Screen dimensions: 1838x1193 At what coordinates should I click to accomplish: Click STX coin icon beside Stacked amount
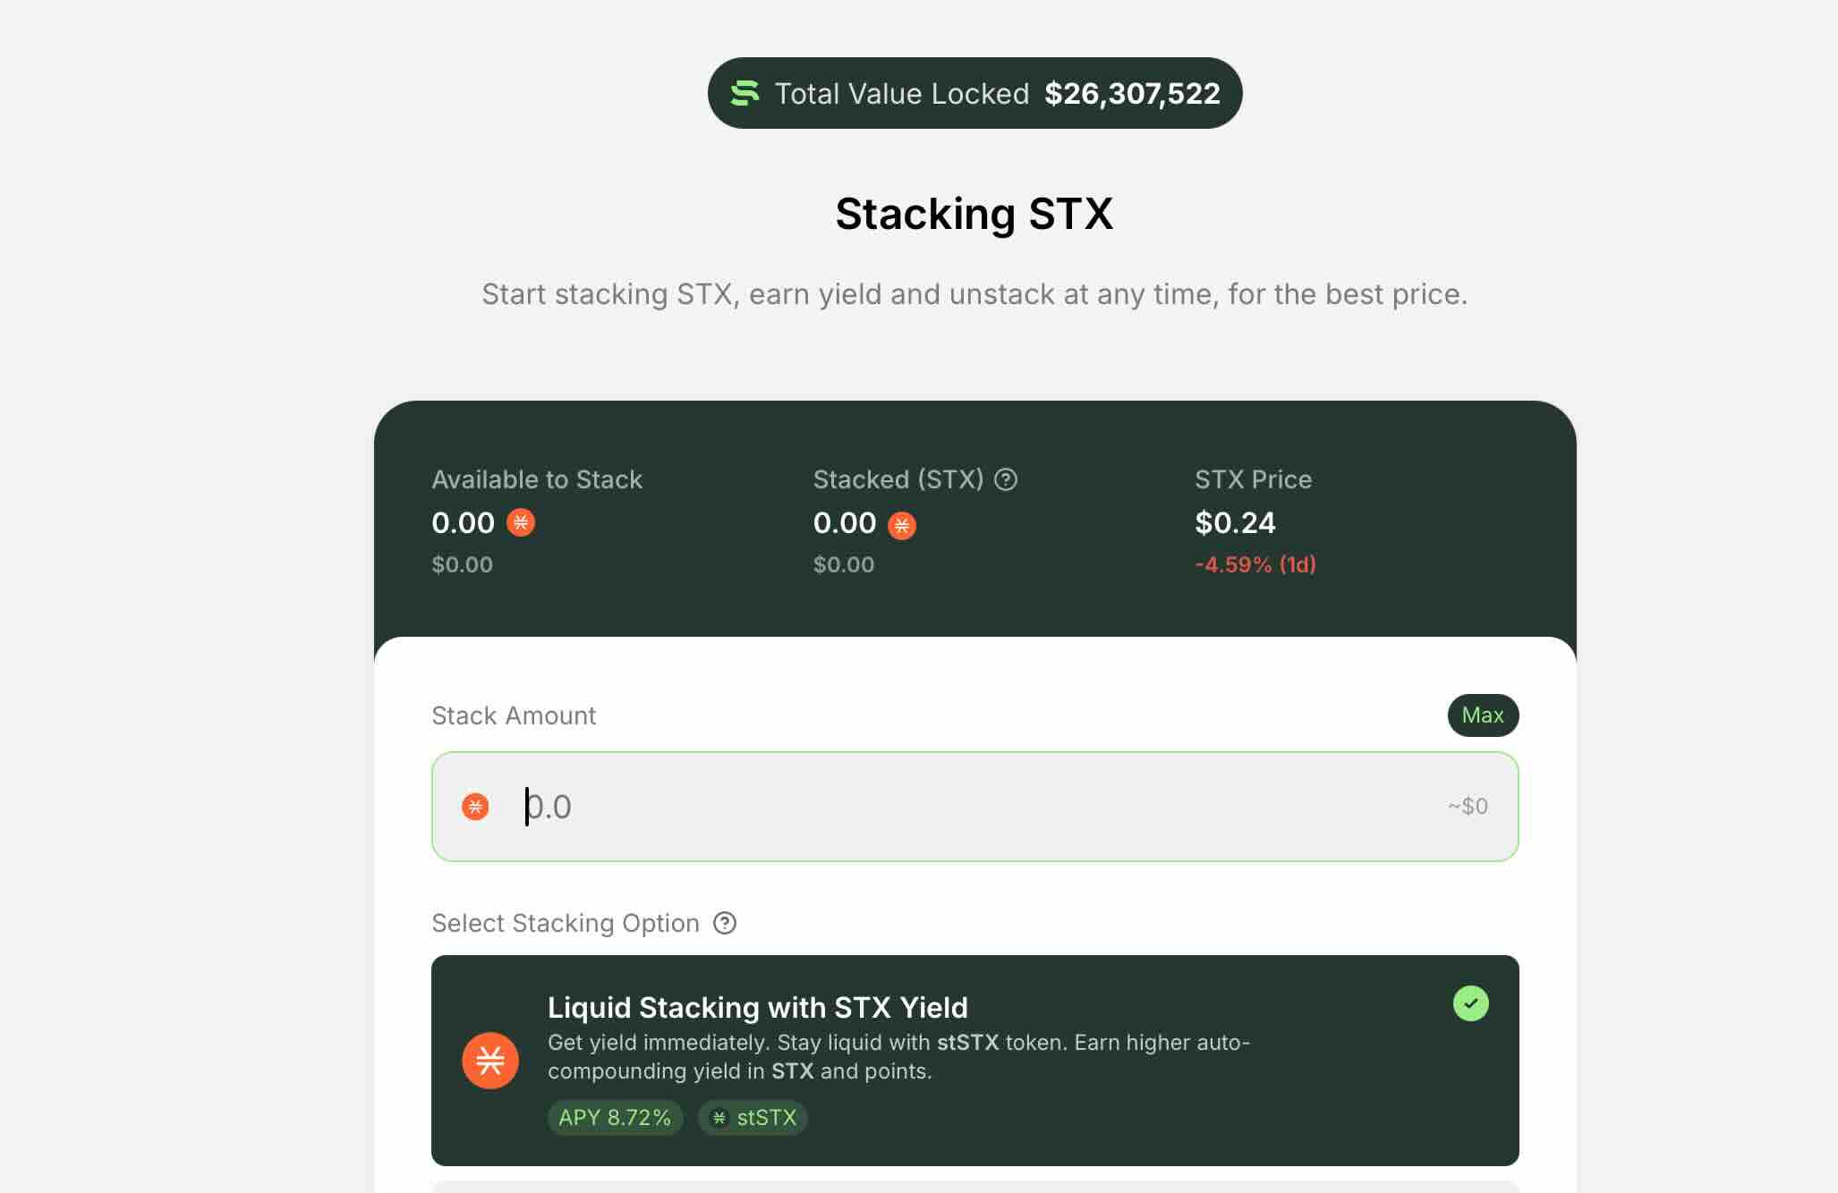(x=901, y=525)
